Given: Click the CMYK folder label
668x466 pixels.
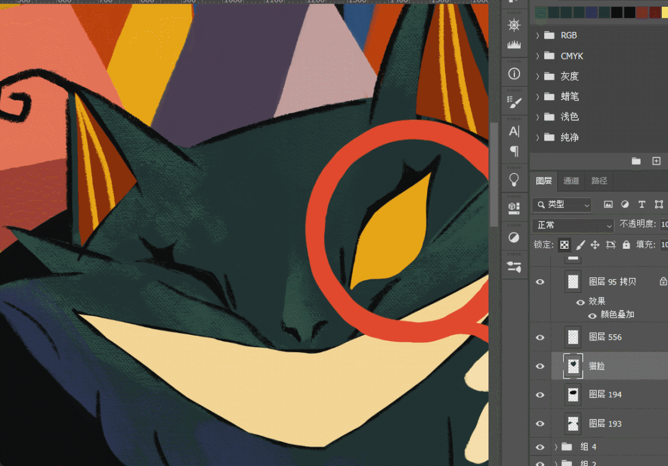Looking at the screenshot, I should click(x=571, y=56).
